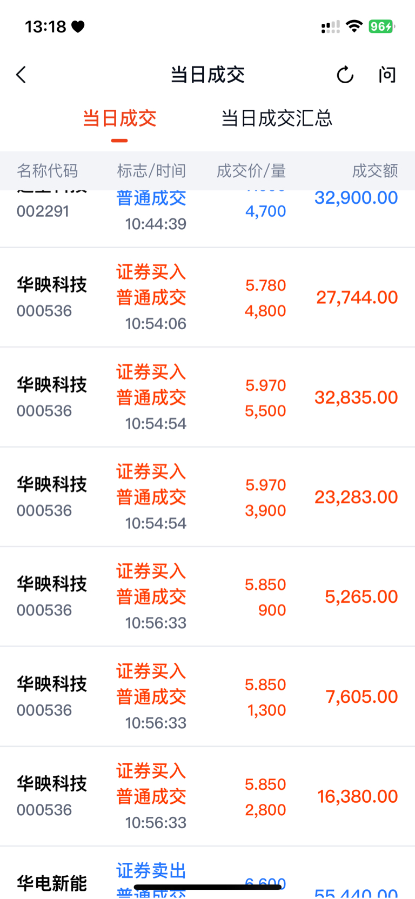Tap the 标志/时间 column header
Screen dimensions: 415x899
[x=151, y=171]
